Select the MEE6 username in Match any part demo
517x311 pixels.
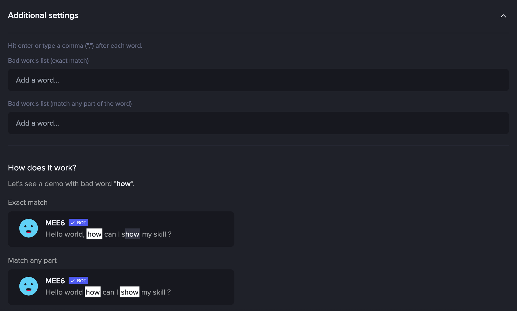pyautogui.click(x=55, y=281)
